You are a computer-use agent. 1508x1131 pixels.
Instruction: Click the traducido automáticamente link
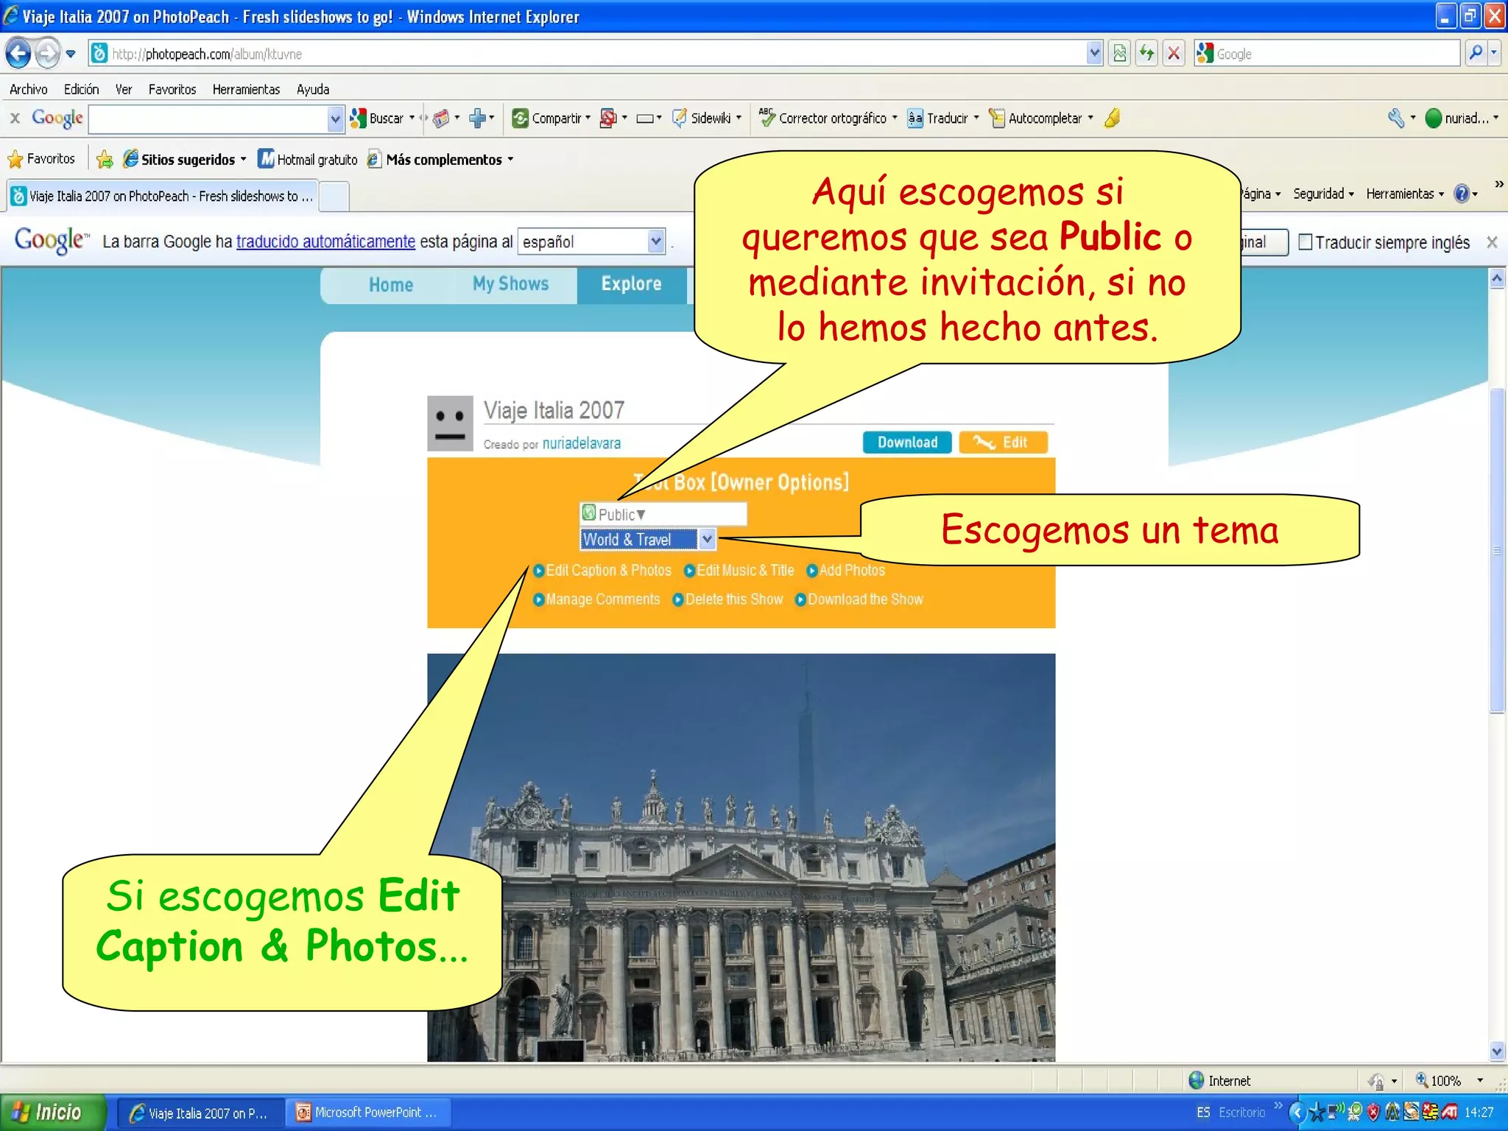click(325, 242)
